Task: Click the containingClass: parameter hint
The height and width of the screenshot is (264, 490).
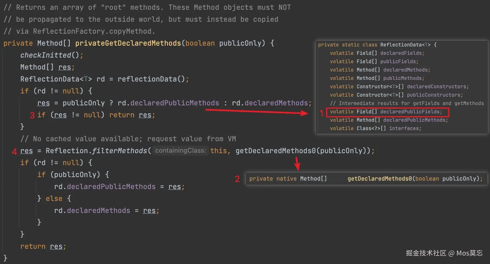Action: coord(181,150)
